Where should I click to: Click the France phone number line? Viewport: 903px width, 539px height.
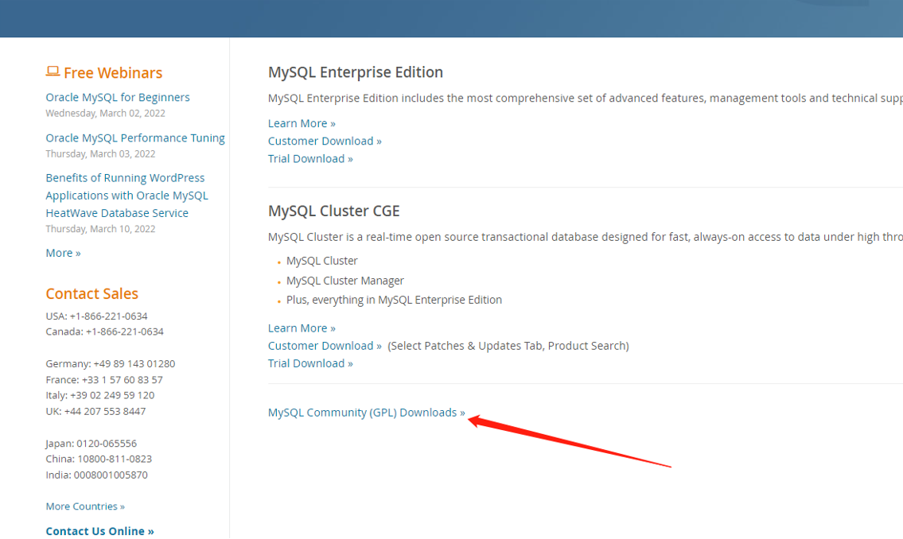[x=104, y=380]
